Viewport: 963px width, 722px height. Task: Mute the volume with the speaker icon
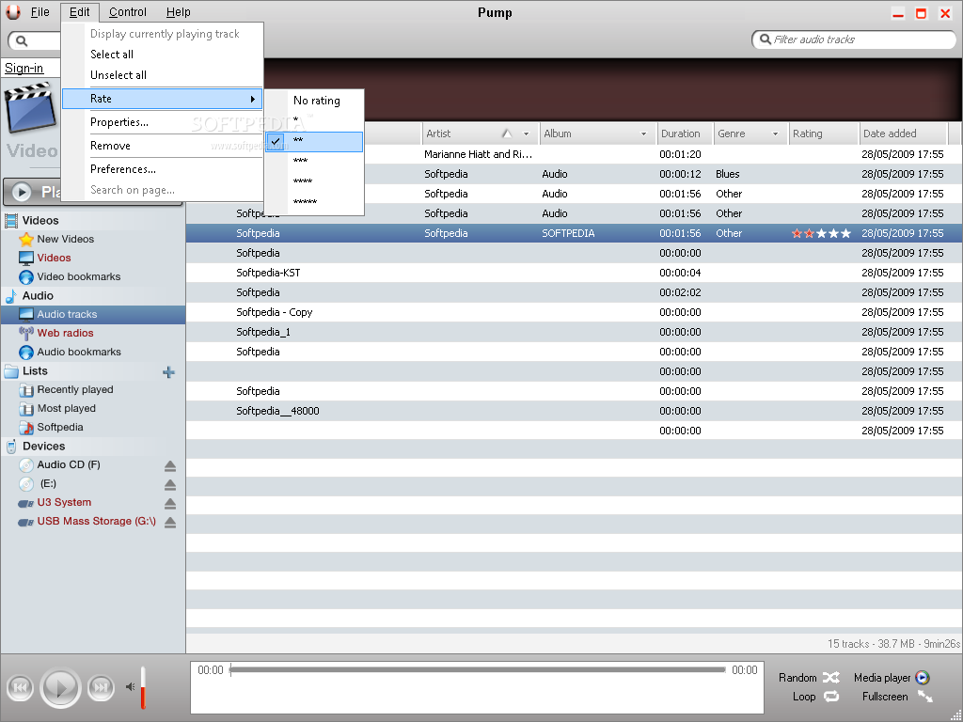coord(130,686)
